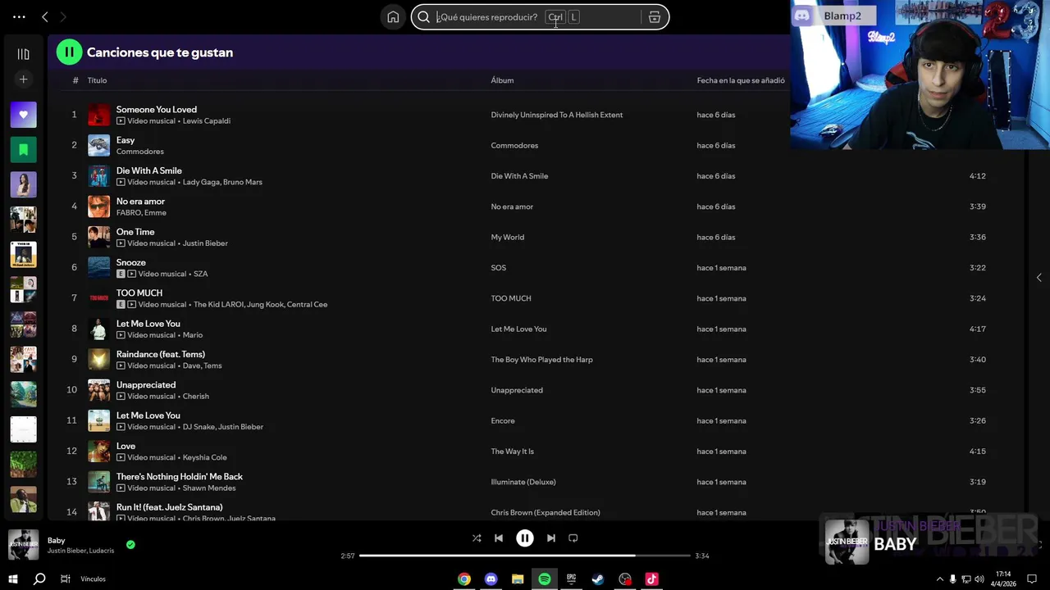Screen dimensions: 1050x590
Task: Show hidden system tray icons
Action: pyautogui.click(x=939, y=579)
